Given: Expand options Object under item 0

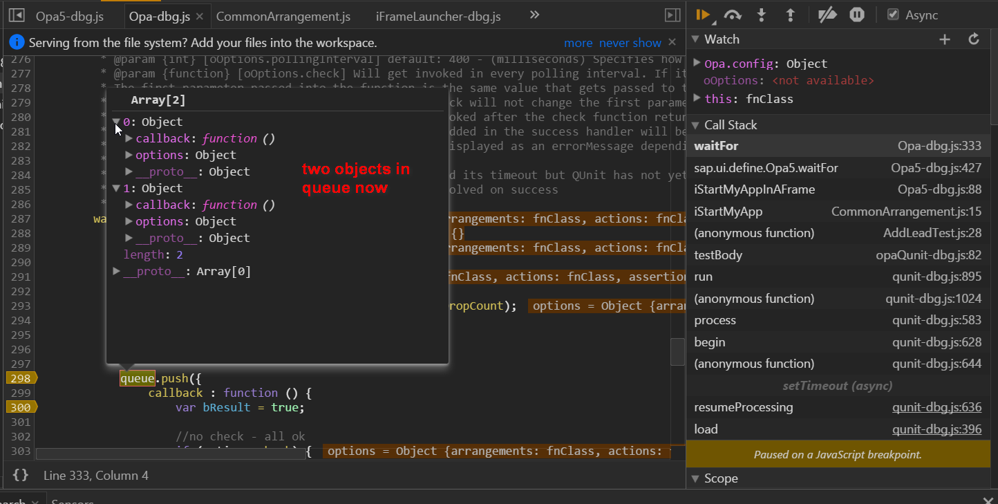Looking at the screenshot, I should (x=129, y=155).
